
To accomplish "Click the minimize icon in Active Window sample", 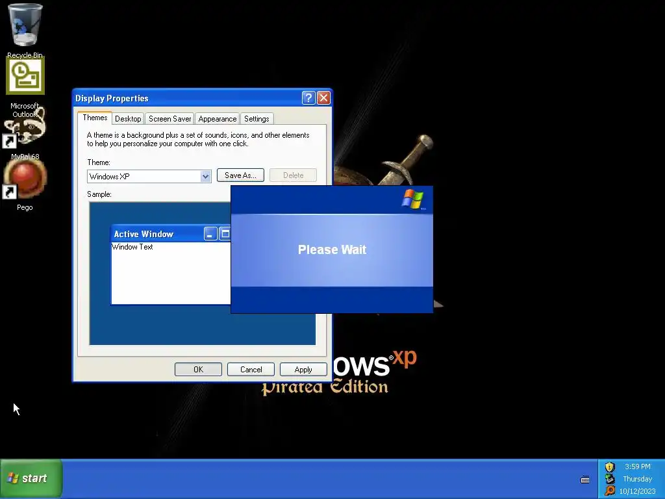I will click(210, 234).
